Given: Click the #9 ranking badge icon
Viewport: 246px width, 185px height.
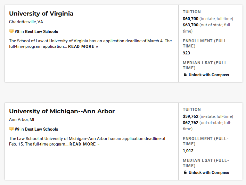Looking at the screenshot, I should (x=11, y=129).
